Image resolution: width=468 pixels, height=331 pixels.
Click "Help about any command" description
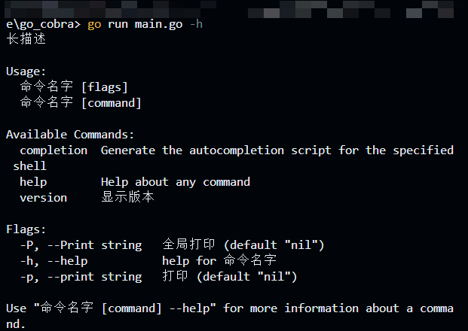click(x=176, y=181)
